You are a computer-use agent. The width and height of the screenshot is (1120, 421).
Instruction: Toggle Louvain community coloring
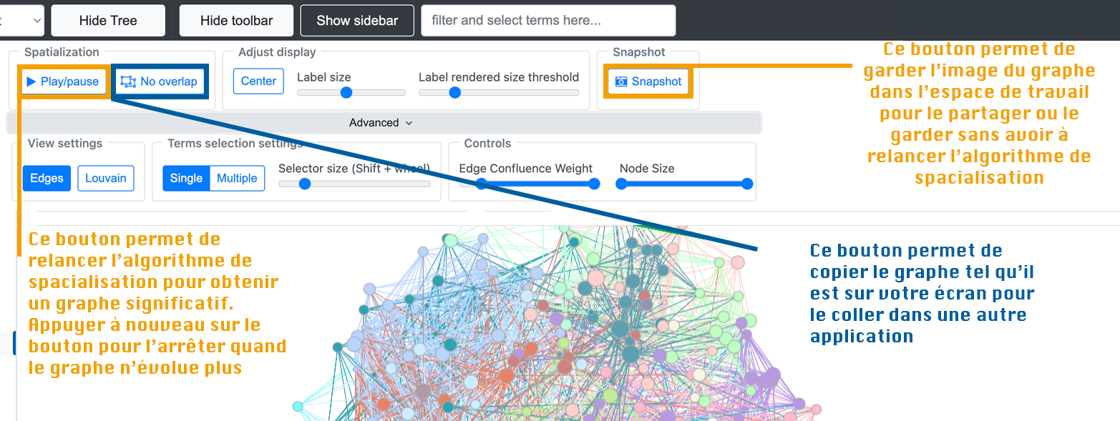105,179
